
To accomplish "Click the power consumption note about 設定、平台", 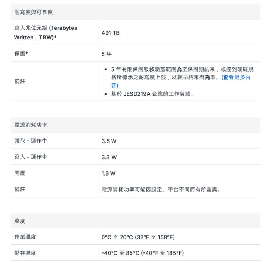I will tap(161, 190).
